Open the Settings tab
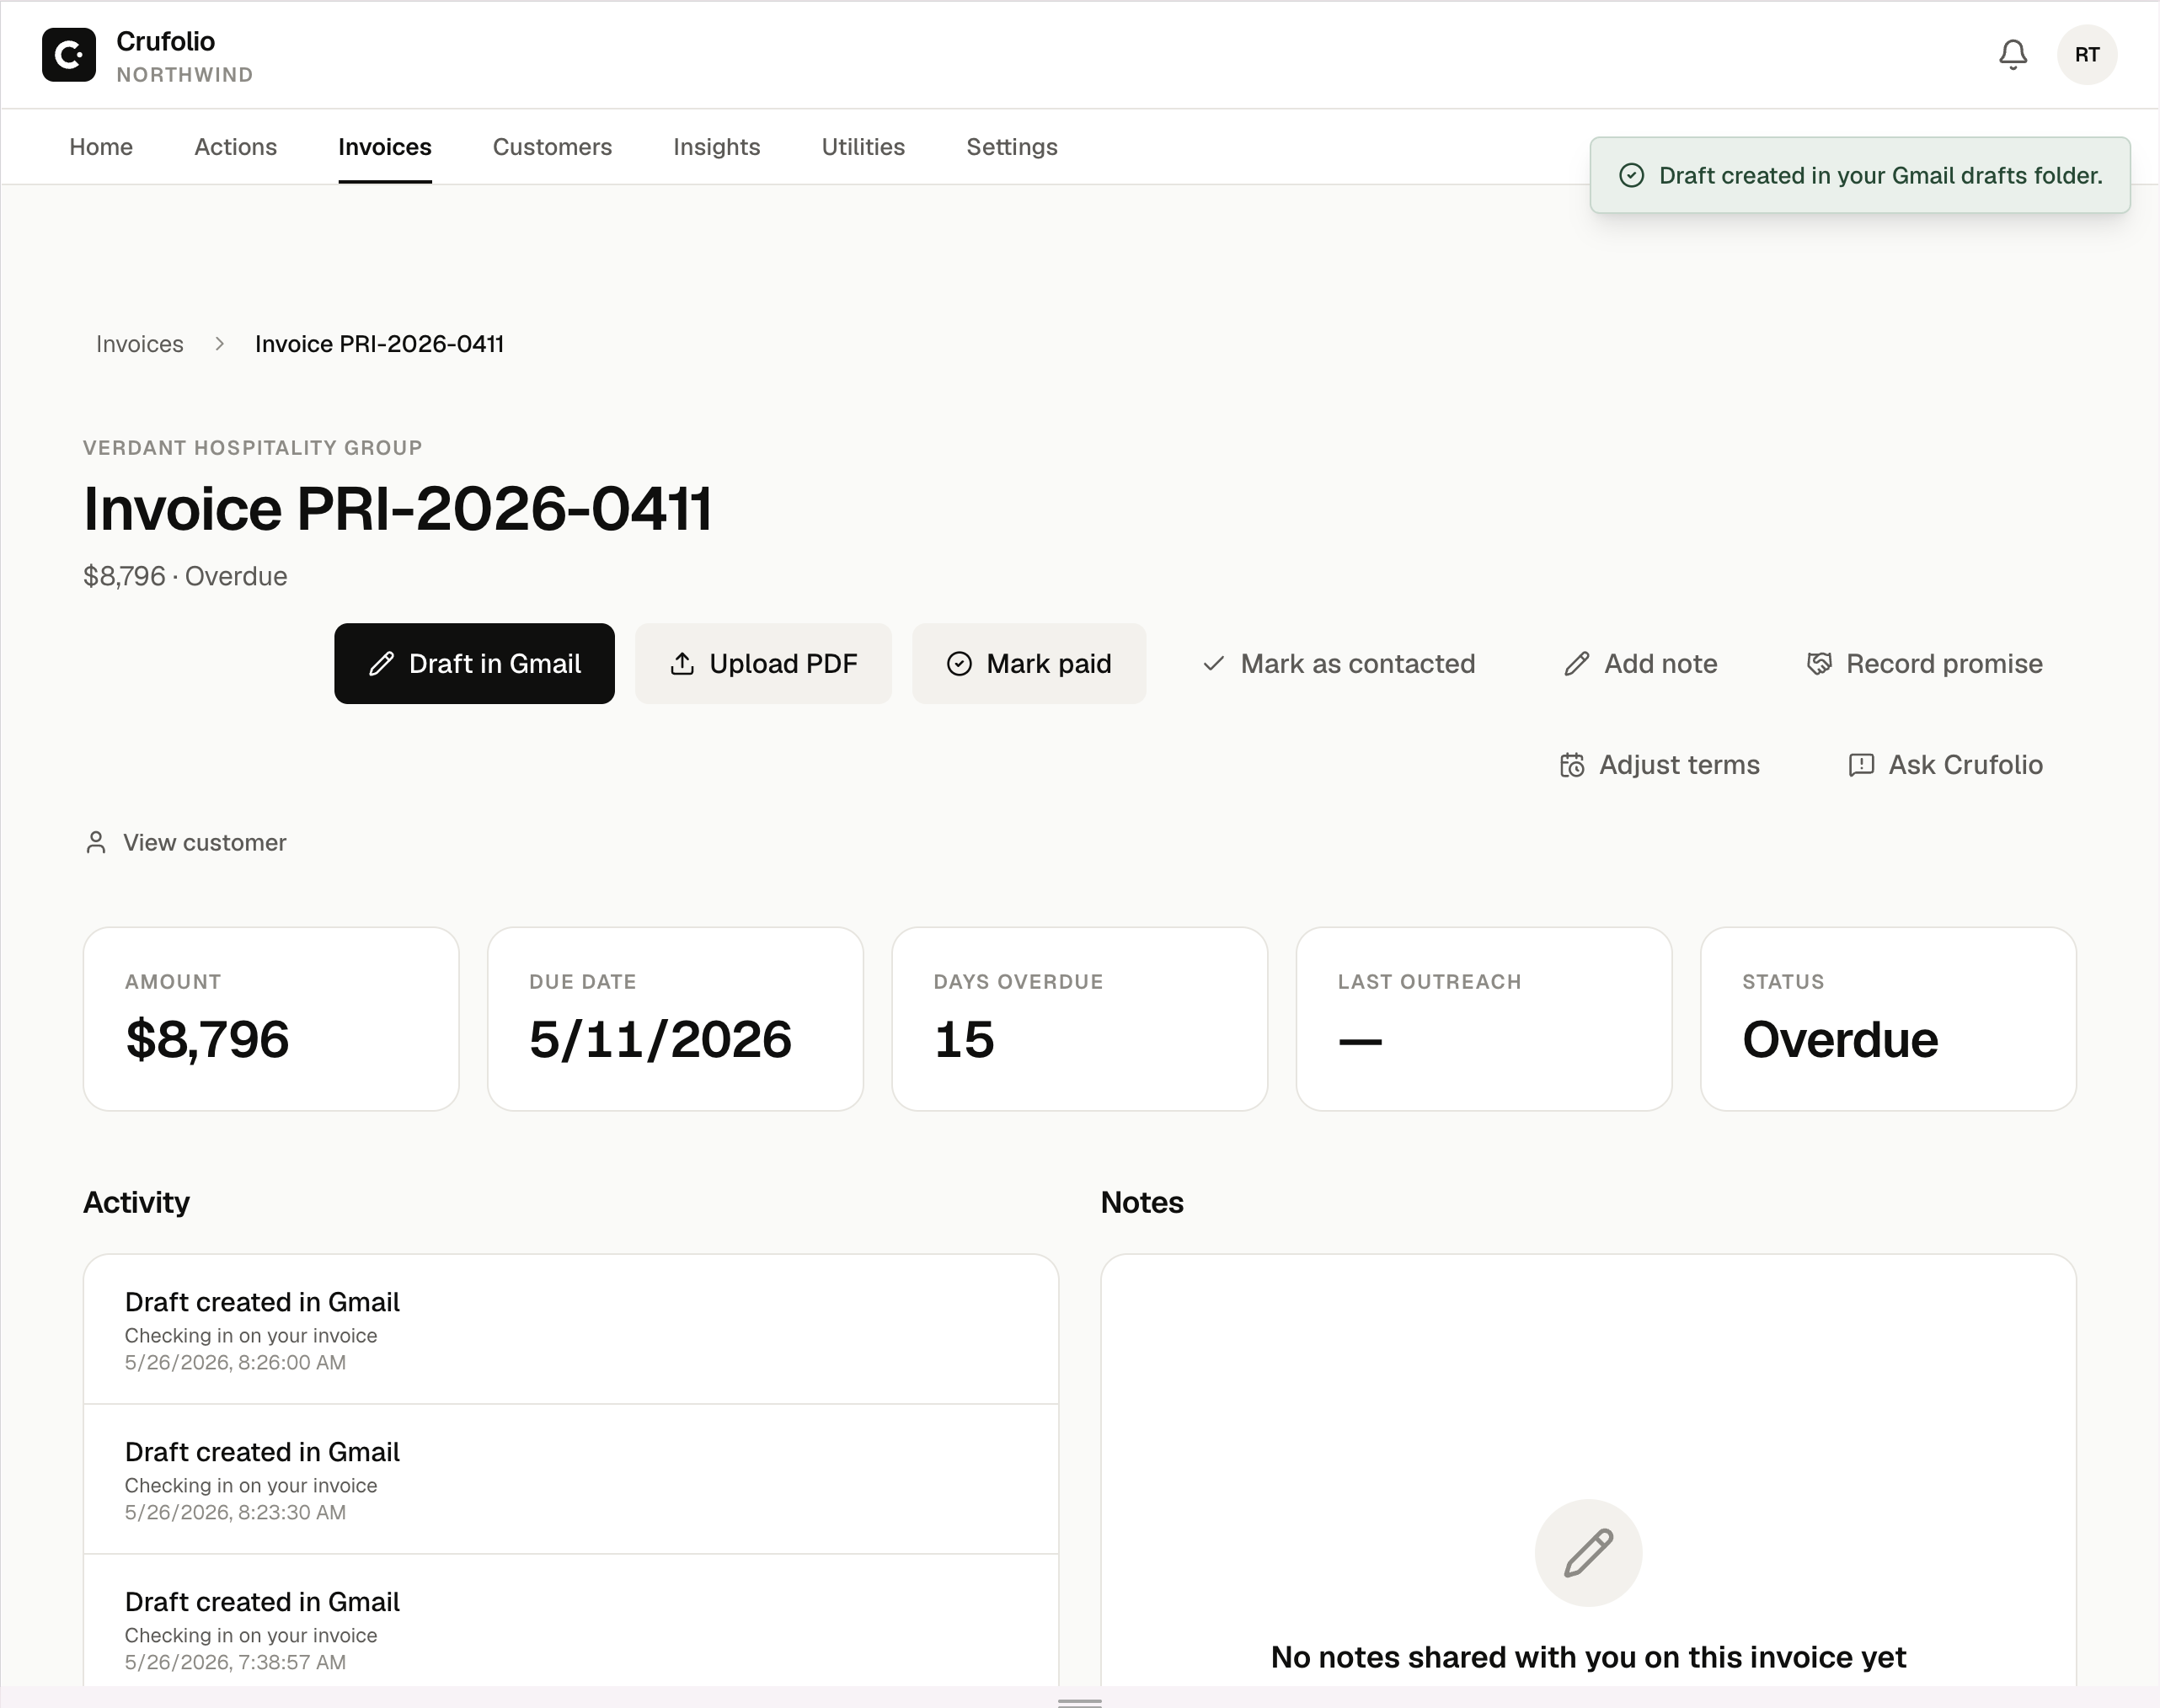2160x1708 pixels. [1012, 147]
